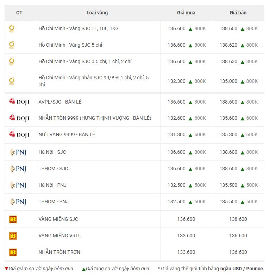Click the logo beside VÀNG MIẾNG SJC
Screen dimensions: 270x277
pyautogui.click(x=13, y=219)
